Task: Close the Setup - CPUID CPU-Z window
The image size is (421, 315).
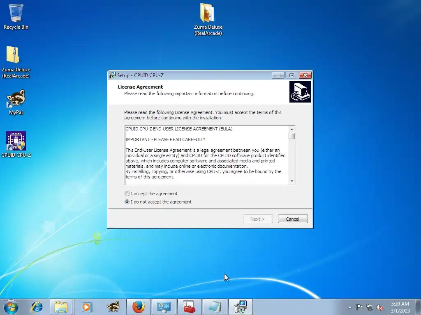Action: [305, 75]
